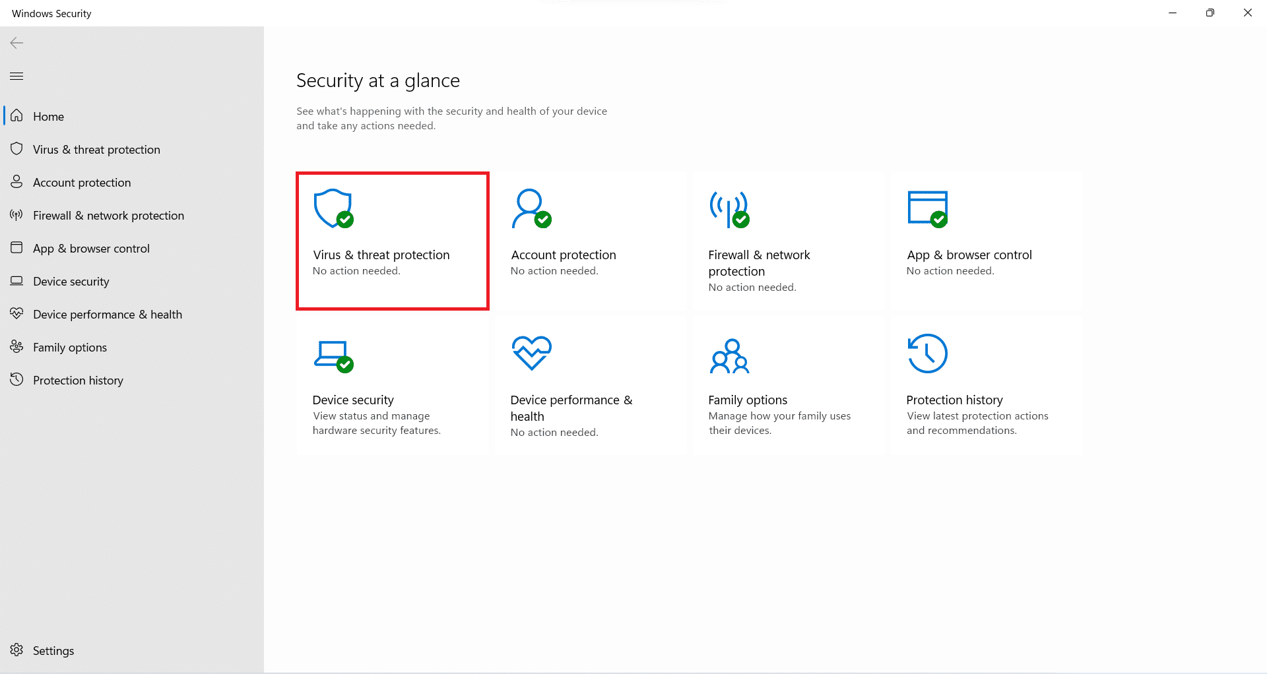Click the Home house icon in sidebar

tap(16, 115)
